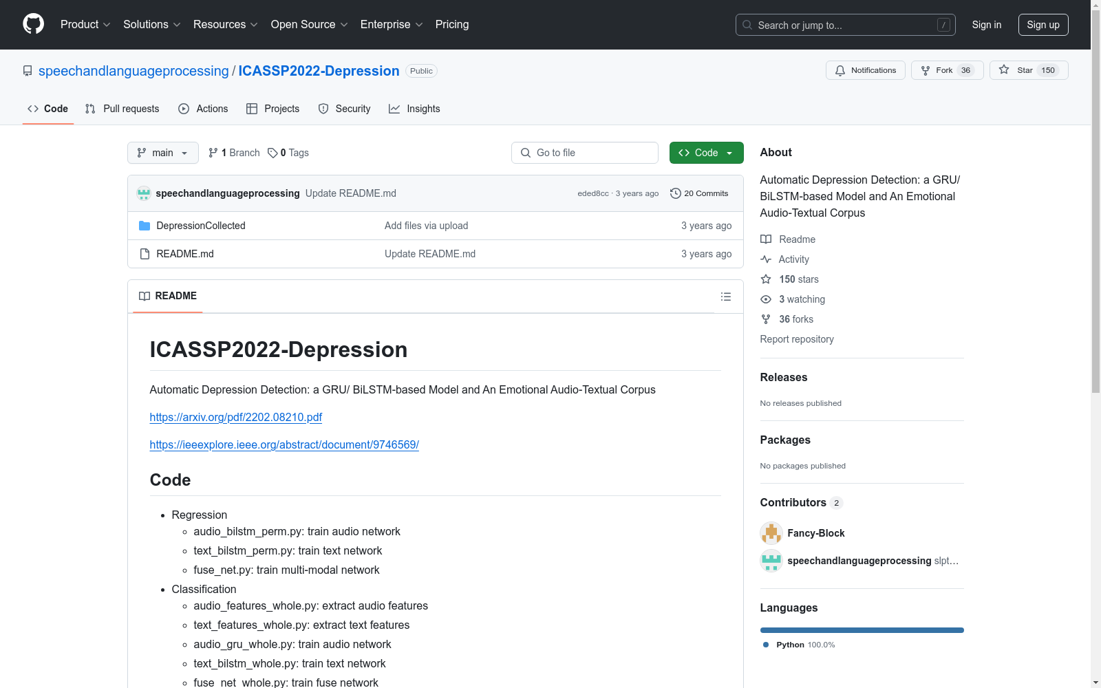This screenshot has width=1101, height=688.
Task: Click the Python blue language dot
Action: coord(766,645)
